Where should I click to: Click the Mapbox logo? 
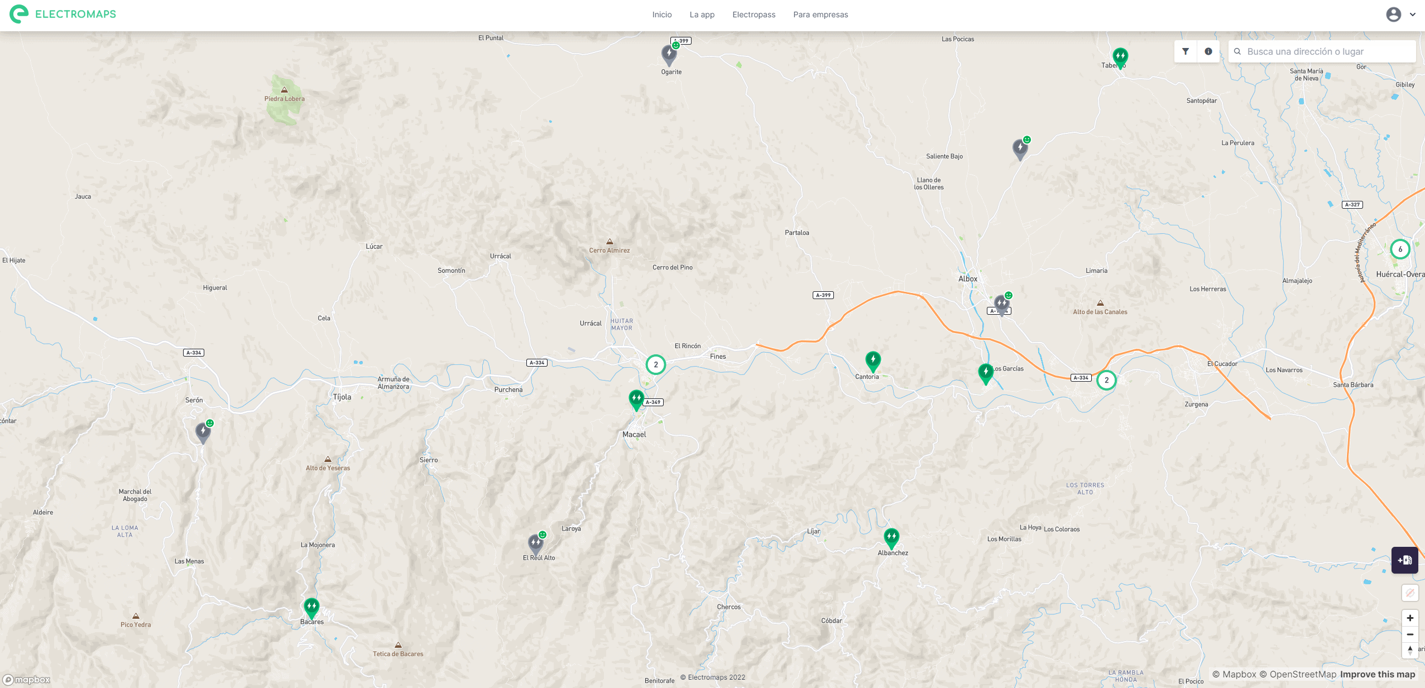tap(27, 679)
